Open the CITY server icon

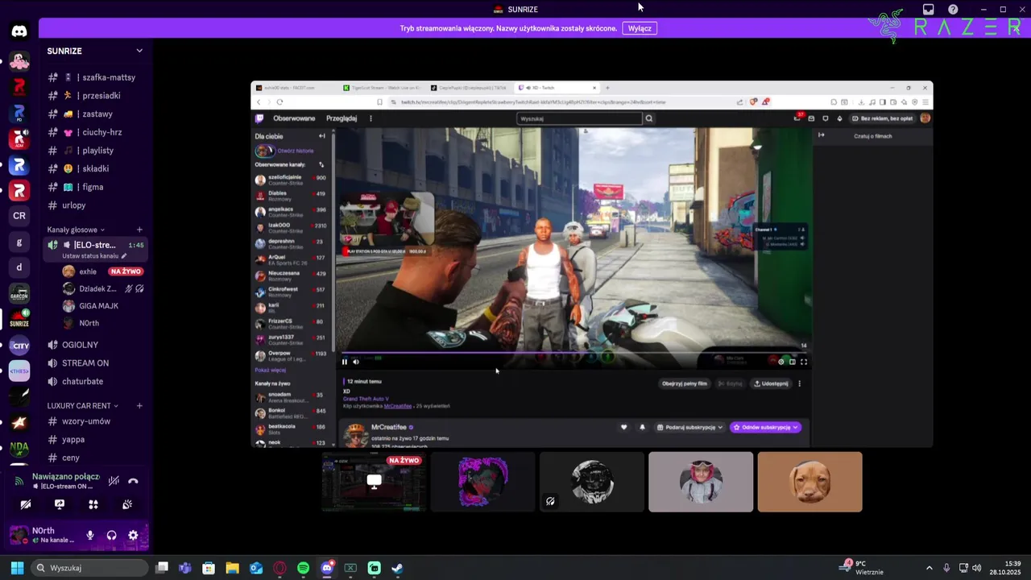click(19, 346)
